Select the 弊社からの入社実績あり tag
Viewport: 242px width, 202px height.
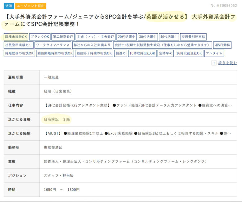tap(92, 45)
